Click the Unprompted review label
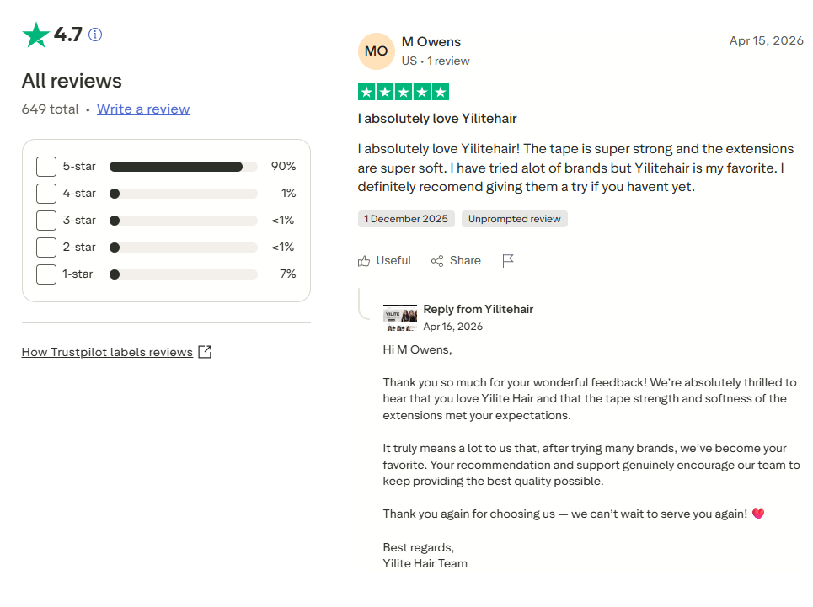This screenshot has width=813, height=607. click(515, 219)
